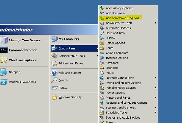182x123 pixels.
Task: Click the My Computer icon
Action: pos(54,39)
